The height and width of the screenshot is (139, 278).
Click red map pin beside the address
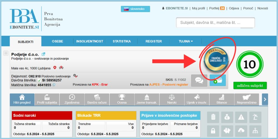tap(55, 68)
